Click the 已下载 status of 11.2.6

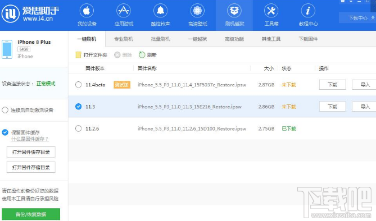[x=289, y=128]
